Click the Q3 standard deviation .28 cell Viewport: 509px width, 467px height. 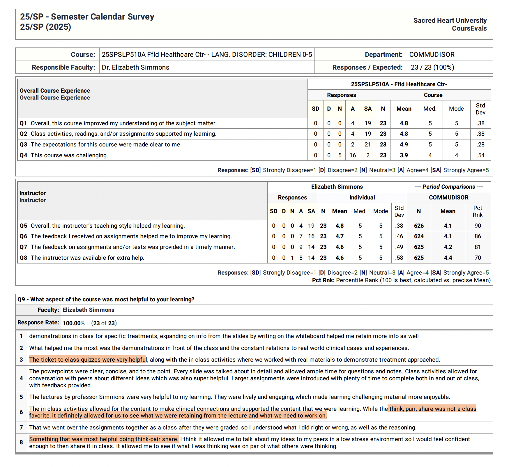tap(480, 145)
